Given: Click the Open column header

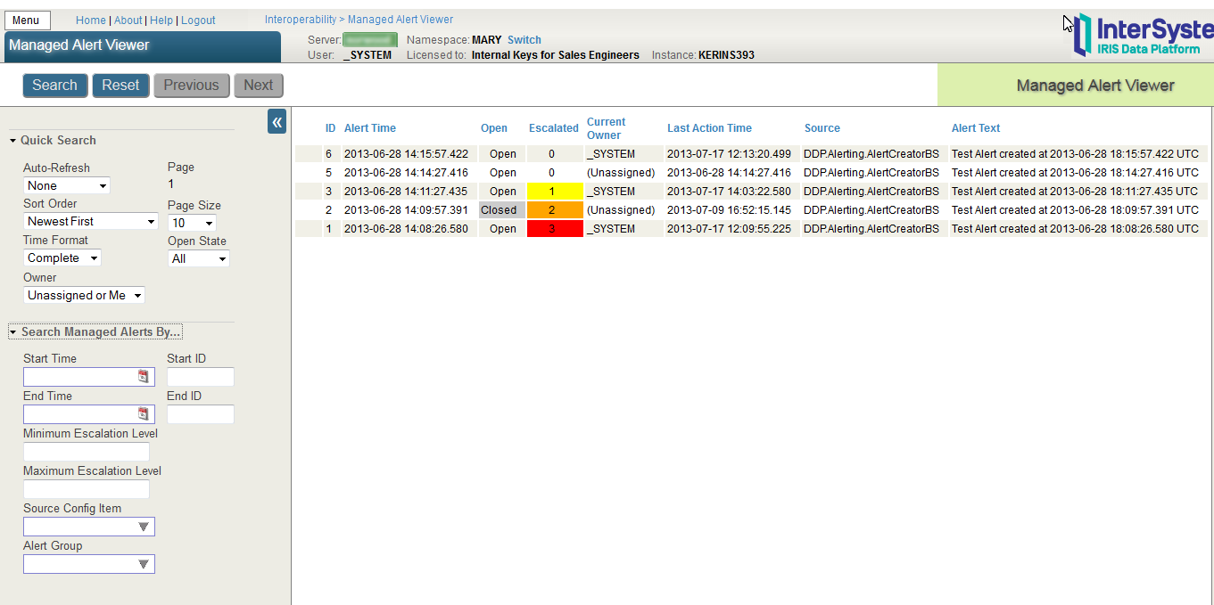Looking at the screenshot, I should 494,128.
